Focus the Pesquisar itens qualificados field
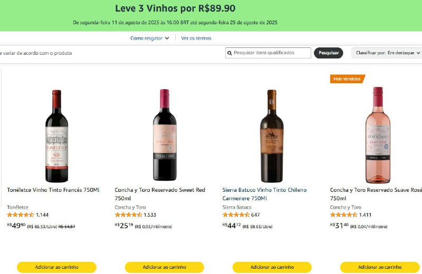This screenshot has height=274, width=422. 271,53
